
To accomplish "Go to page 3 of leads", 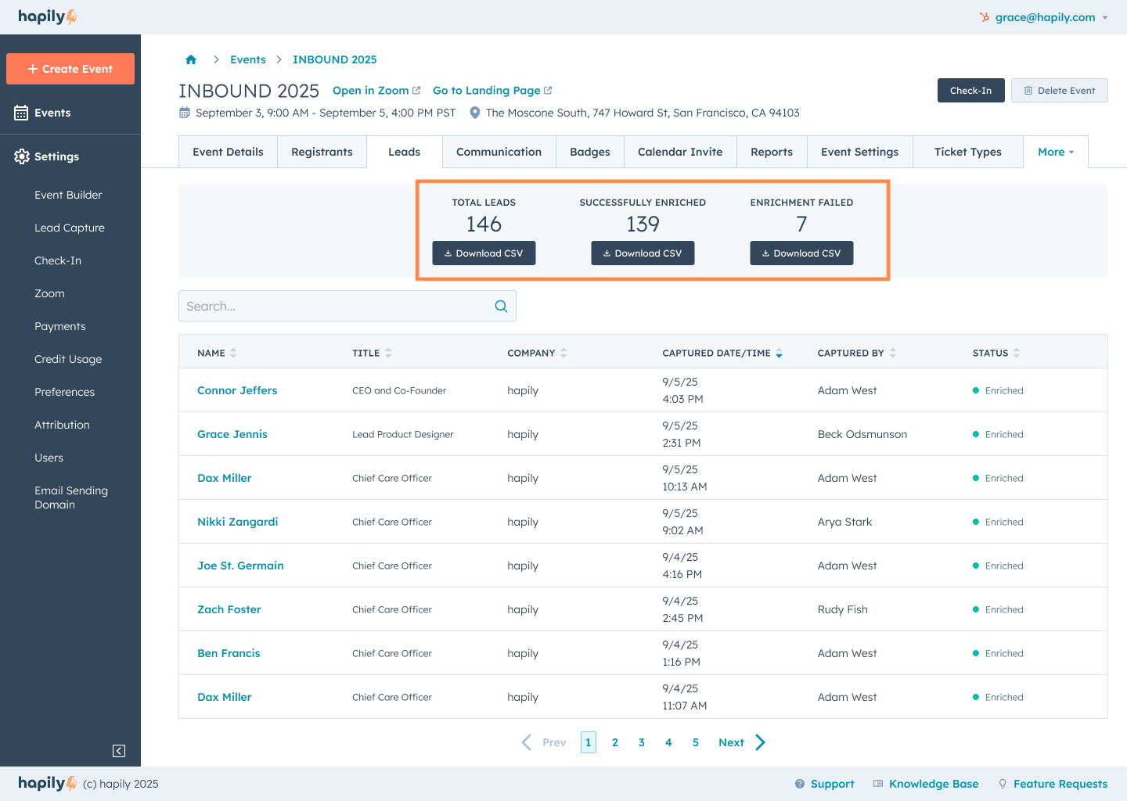I will [x=641, y=742].
